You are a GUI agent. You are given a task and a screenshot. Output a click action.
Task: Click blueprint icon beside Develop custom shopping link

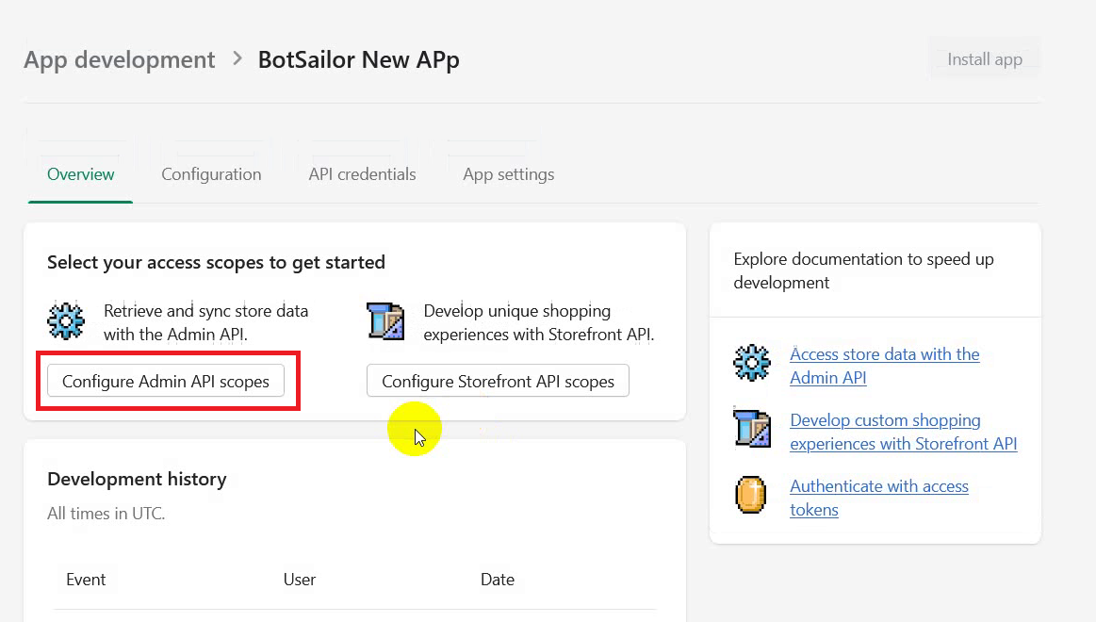tap(752, 429)
